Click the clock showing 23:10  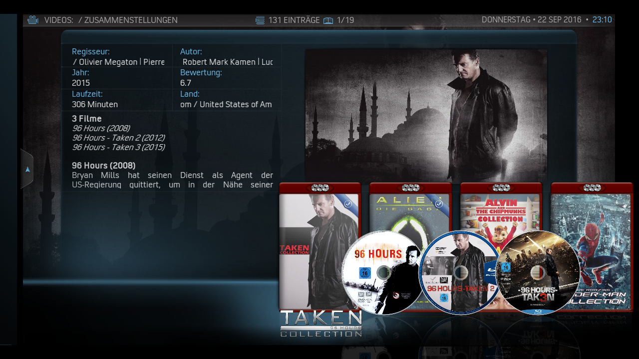(602, 20)
